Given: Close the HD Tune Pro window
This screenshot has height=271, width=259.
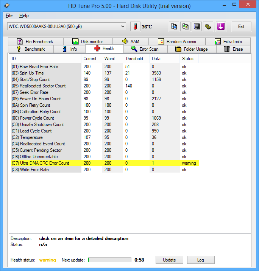Looking at the screenshot, I should point(248,5).
